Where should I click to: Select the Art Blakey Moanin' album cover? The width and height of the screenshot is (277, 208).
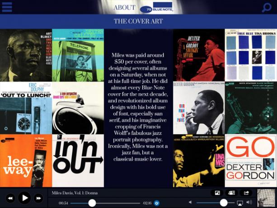point(26,55)
